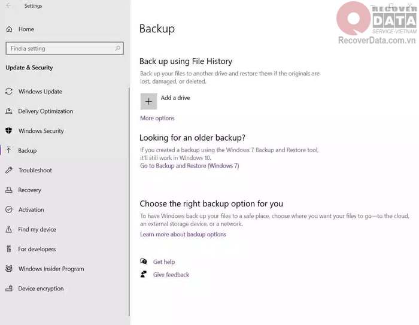419x325 pixels.
Task: Open Device encryption settings
Action: pos(41,288)
